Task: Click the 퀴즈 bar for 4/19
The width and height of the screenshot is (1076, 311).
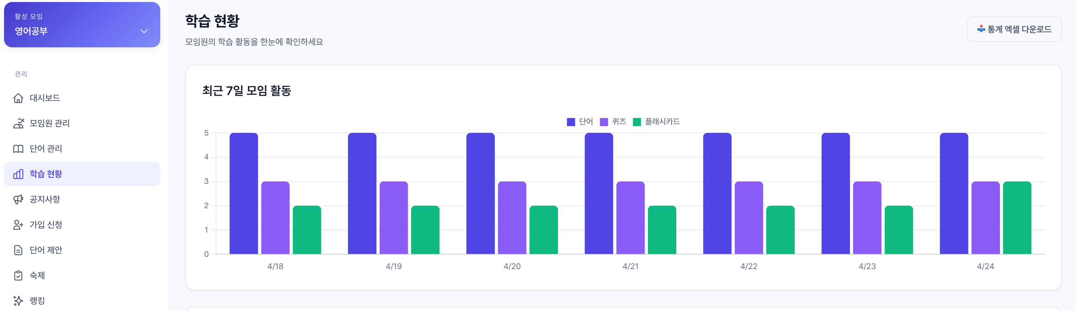Action: [x=394, y=218]
